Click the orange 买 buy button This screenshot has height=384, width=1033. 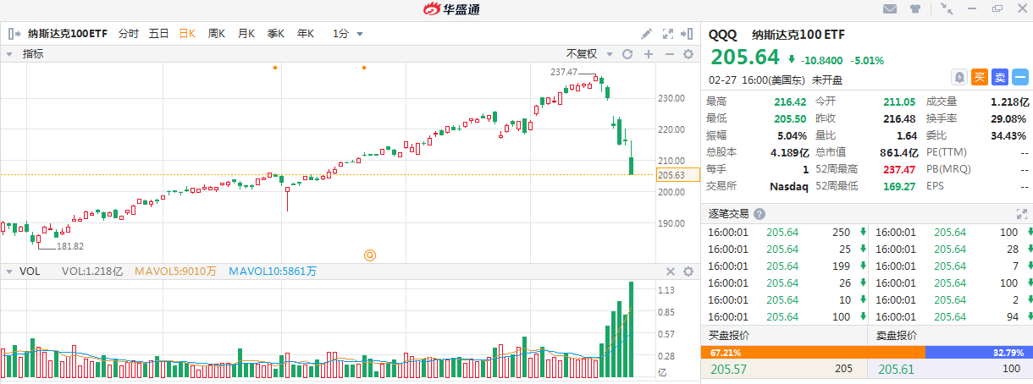(980, 77)
